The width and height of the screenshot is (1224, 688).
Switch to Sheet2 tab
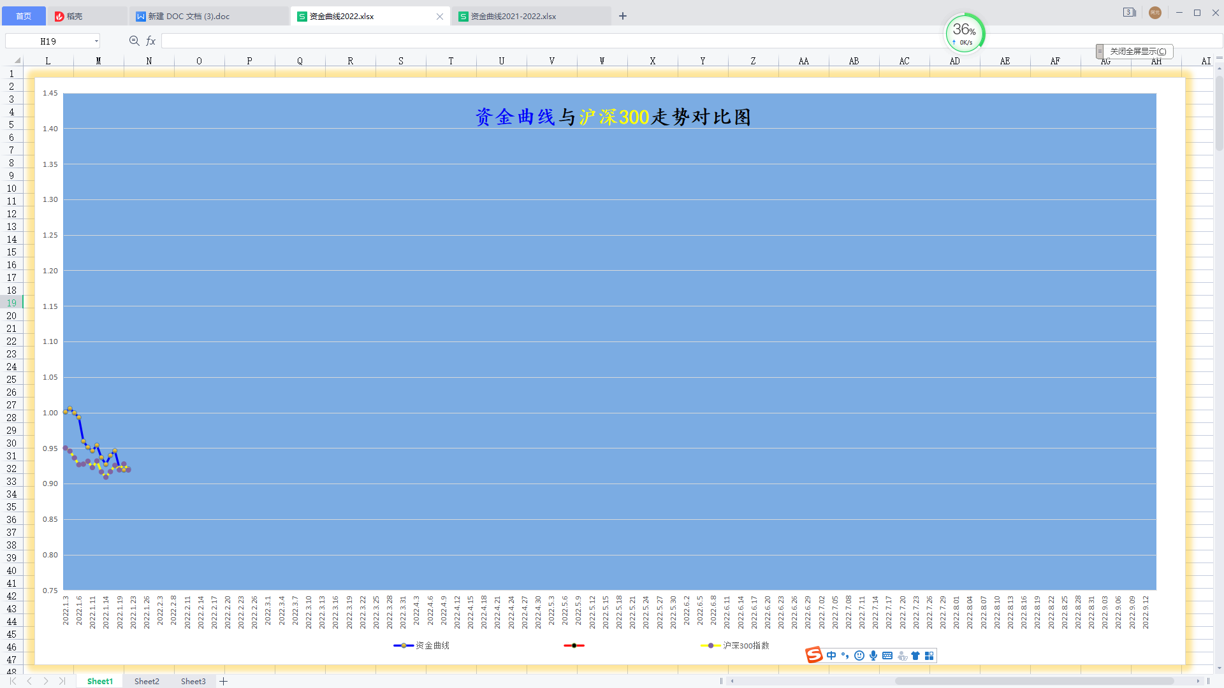coord(147,681)
